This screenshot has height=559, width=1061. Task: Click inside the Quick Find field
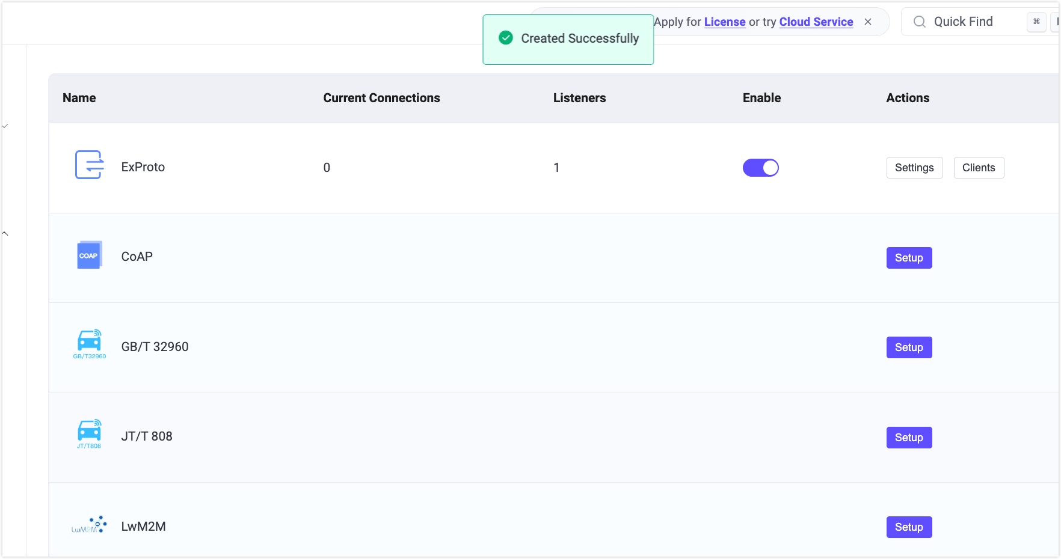tap(968, 21)
